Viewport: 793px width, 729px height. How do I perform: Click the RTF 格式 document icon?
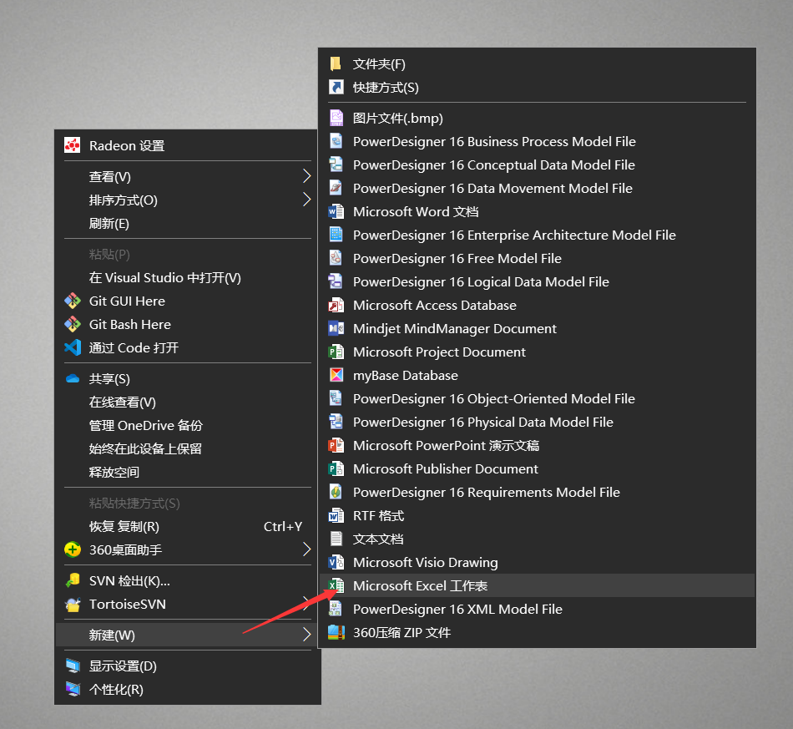coord(336,515)
